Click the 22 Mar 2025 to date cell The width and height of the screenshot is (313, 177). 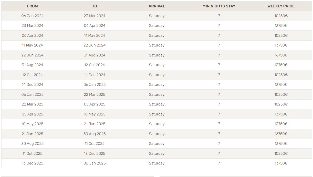(x=95, y=95)
